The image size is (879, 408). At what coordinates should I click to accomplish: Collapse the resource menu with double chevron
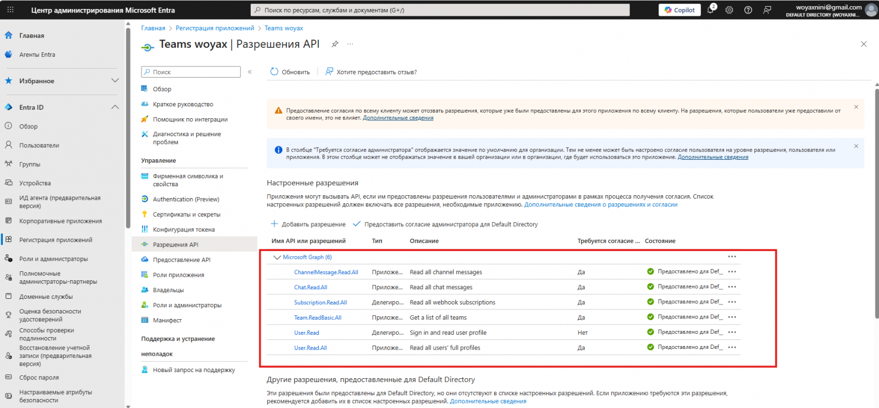point(250,72)
